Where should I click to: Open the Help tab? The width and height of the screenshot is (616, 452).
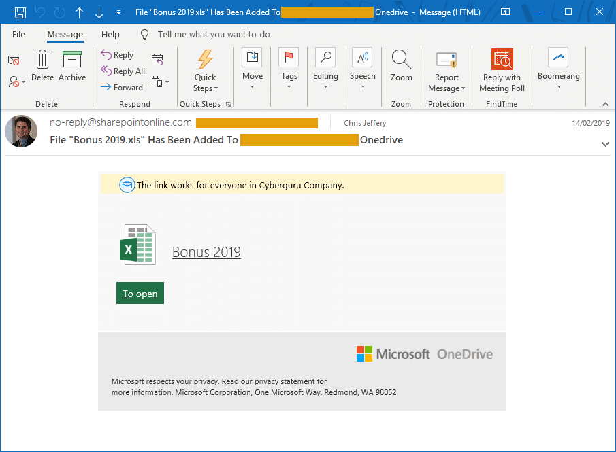pos(110,35)
